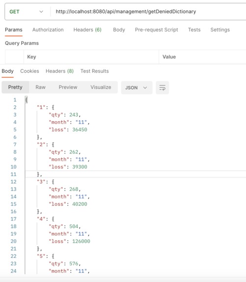Toggle the wrap lines icon button
246x282 pixels.
tap(162, 88)
